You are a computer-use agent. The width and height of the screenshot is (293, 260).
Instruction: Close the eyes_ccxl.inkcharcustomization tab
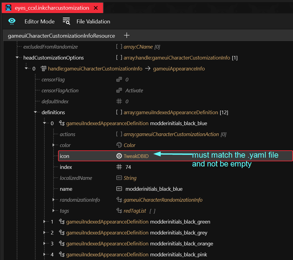pyautogui.click(x=96, y=8)
